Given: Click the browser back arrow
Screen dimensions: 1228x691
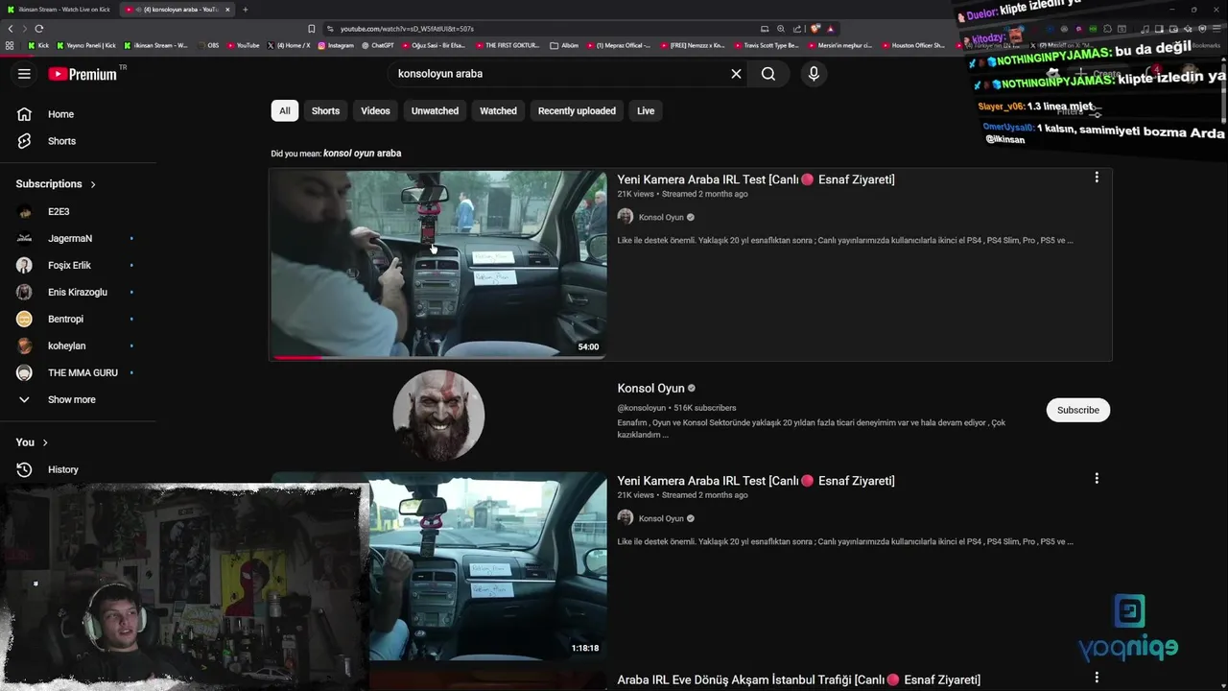Looking at the screenshot, I should pos(11,29).
